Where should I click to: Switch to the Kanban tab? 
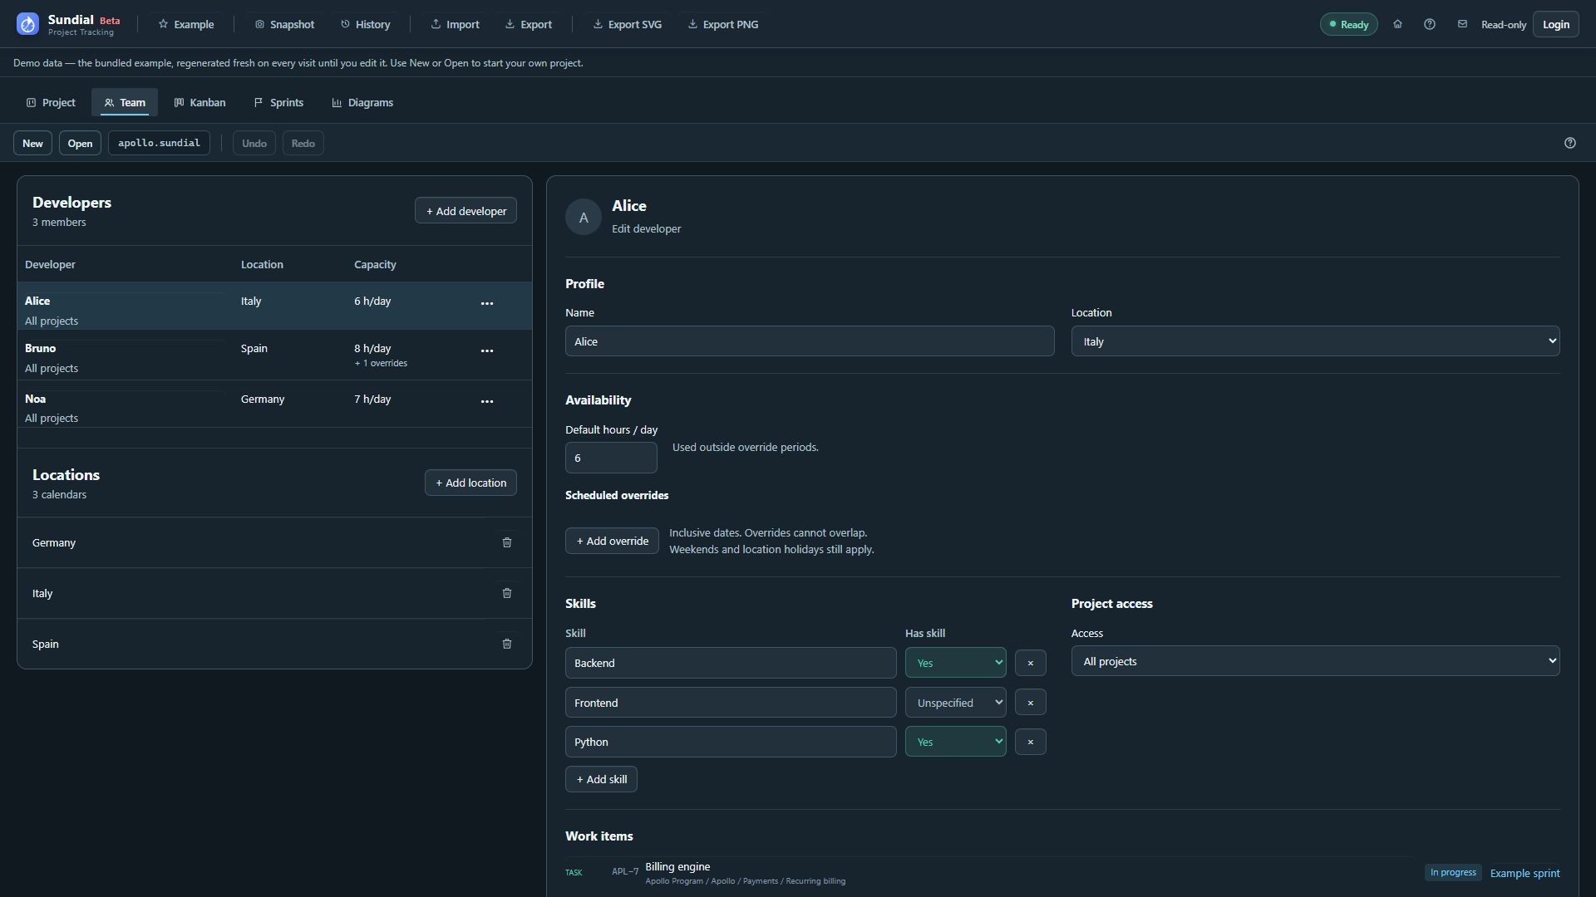(x=199, y=102)
